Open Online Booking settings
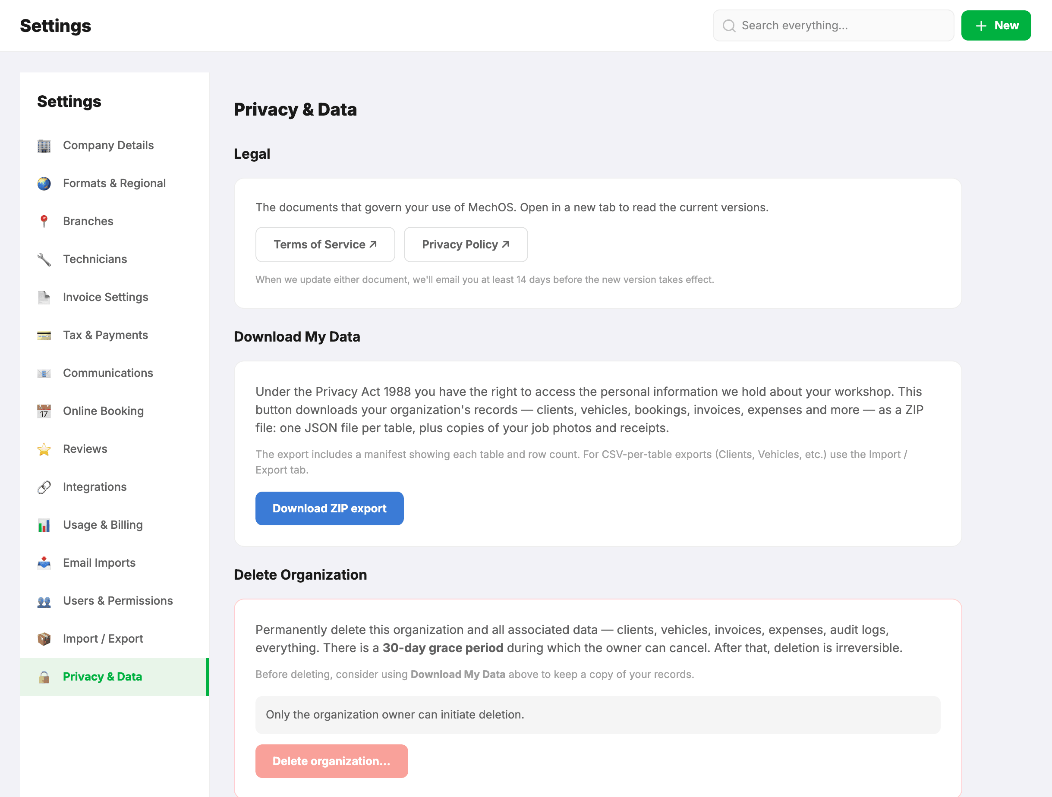The image size is (1052, 797). coord(114,411)
